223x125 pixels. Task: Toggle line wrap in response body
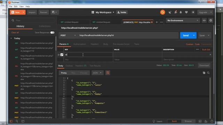108,73
